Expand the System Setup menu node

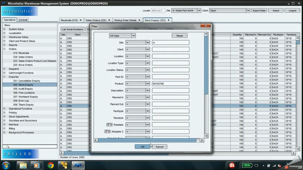[x=4, y=29]
